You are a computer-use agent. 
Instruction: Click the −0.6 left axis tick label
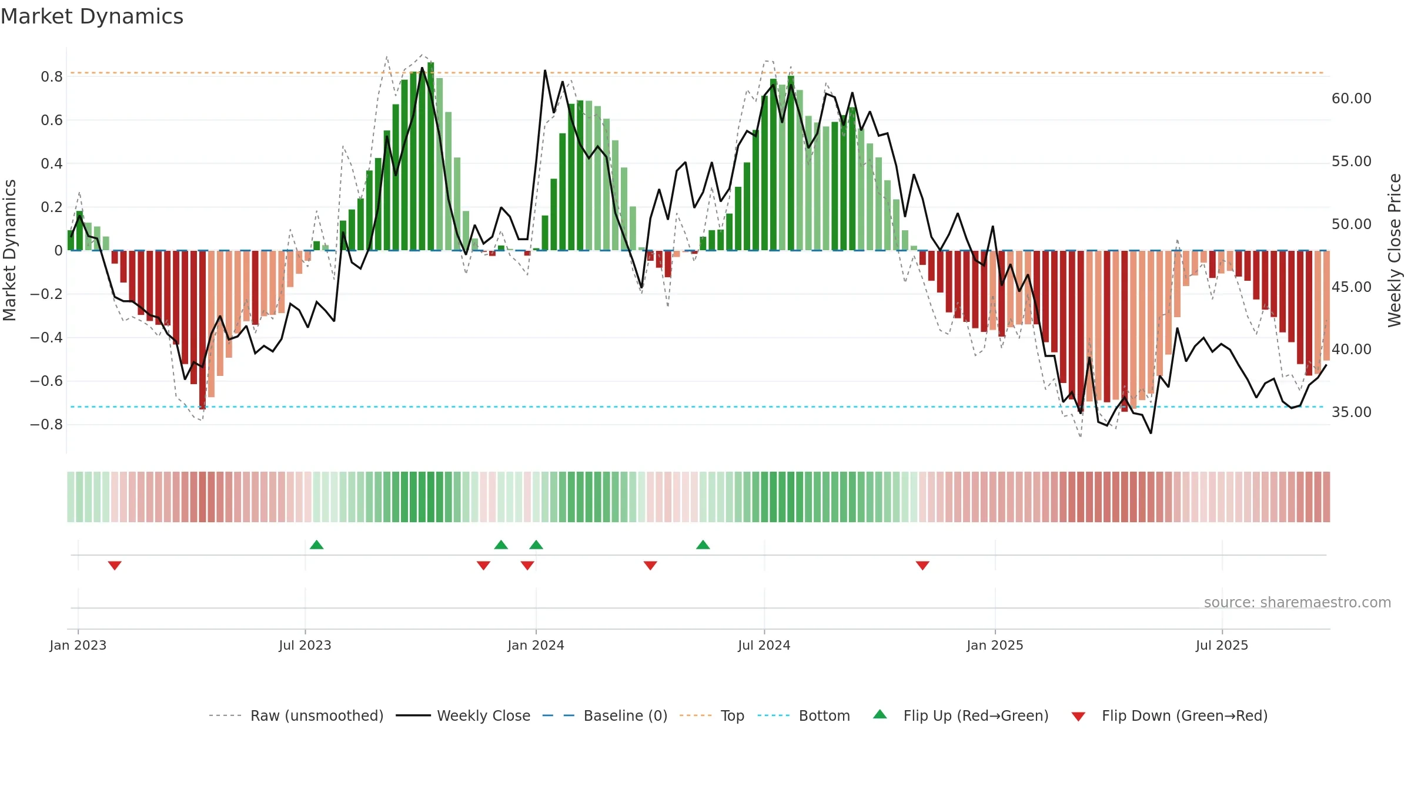(46, 381)
